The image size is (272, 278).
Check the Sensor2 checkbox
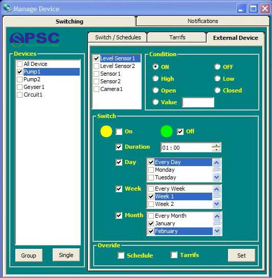(96, 81)
